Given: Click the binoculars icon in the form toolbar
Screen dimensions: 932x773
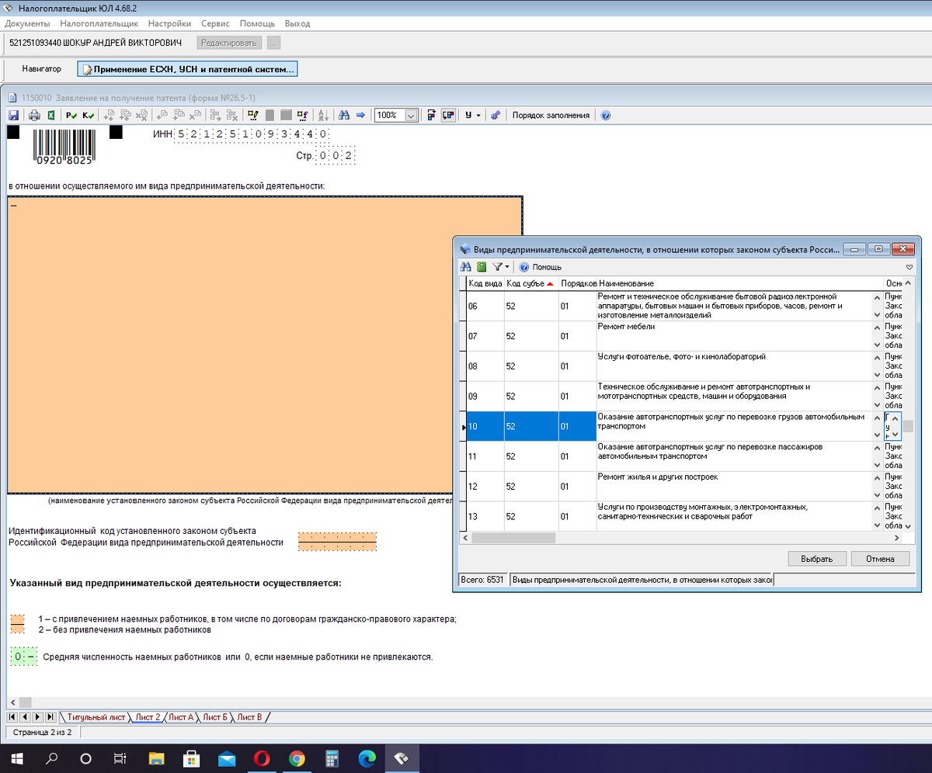Looking at the screenshot, I should coord(343,115).
